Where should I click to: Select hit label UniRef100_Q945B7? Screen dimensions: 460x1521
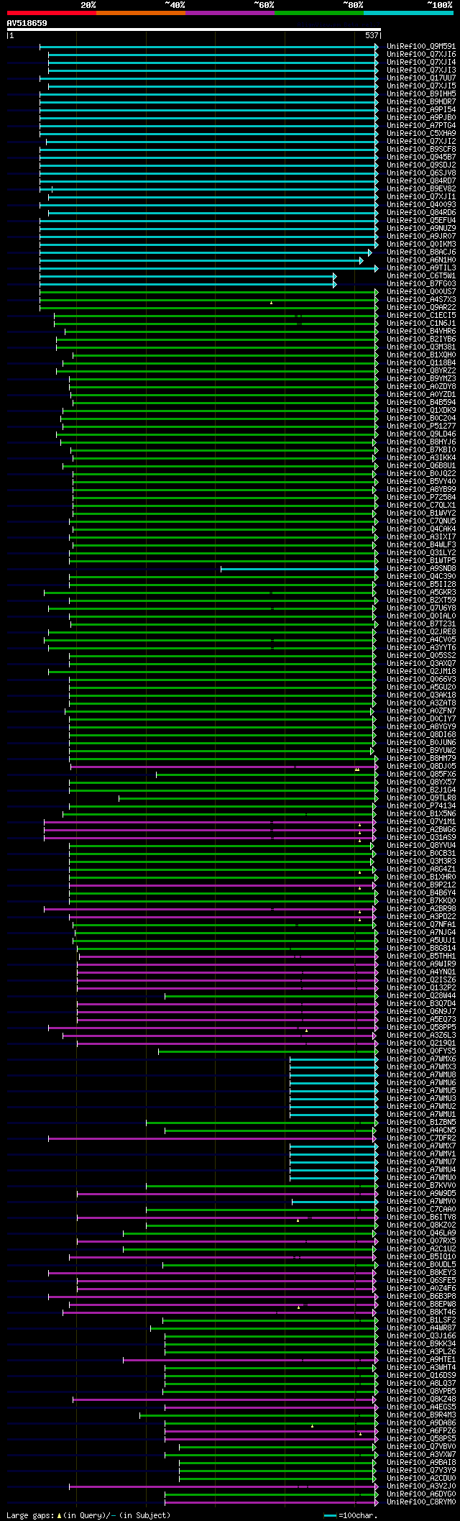(421, 157)
